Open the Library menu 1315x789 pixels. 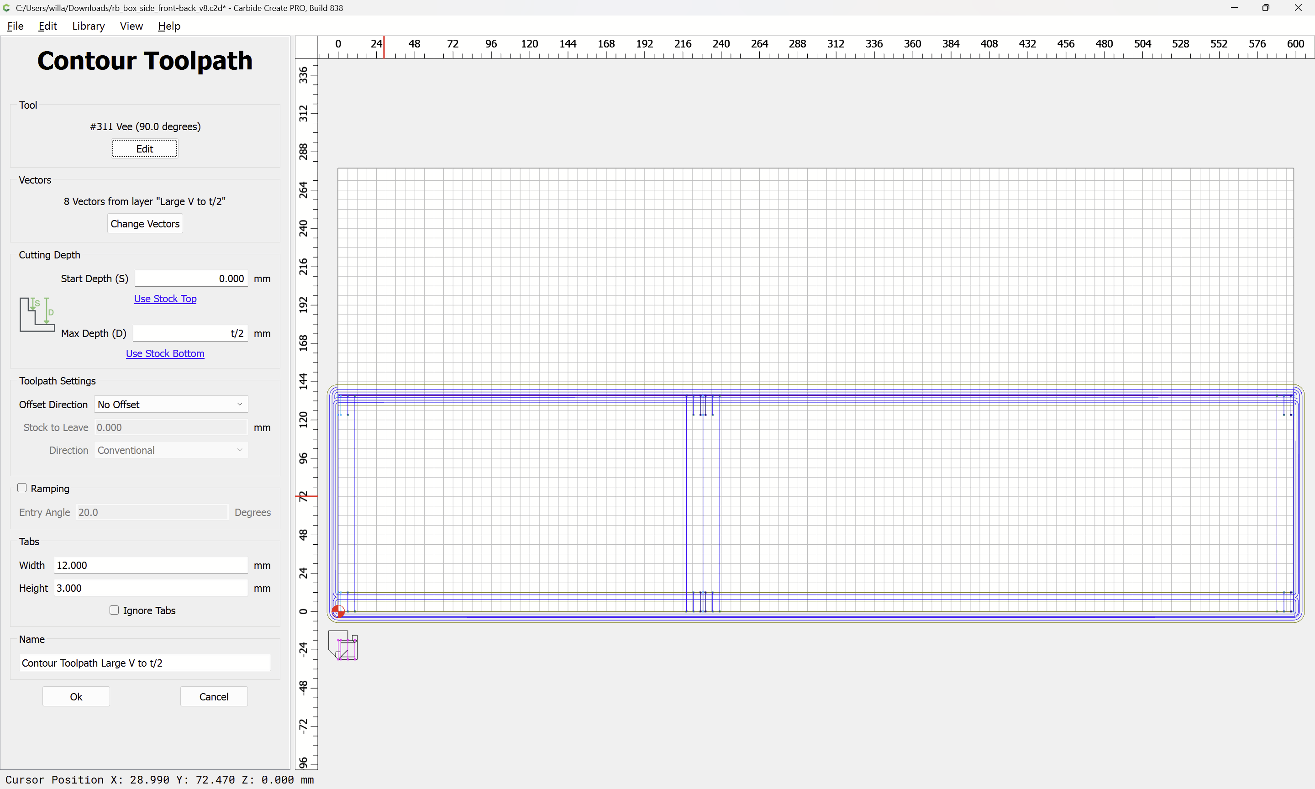click(88, 26)
